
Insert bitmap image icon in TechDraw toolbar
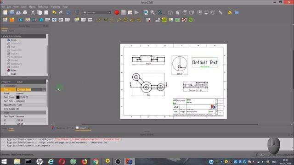177,20
